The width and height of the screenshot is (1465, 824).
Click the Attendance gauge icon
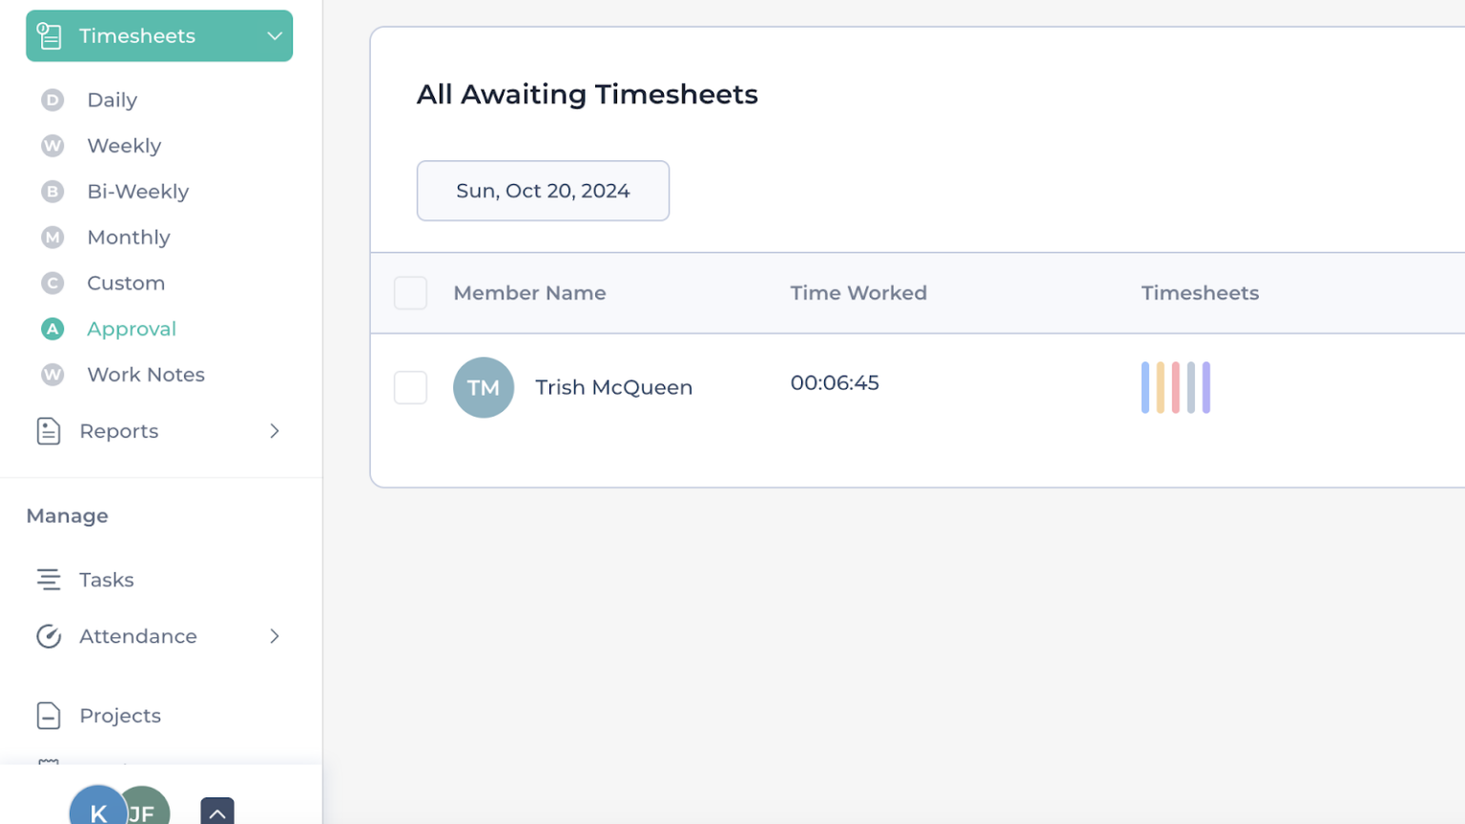49,636
